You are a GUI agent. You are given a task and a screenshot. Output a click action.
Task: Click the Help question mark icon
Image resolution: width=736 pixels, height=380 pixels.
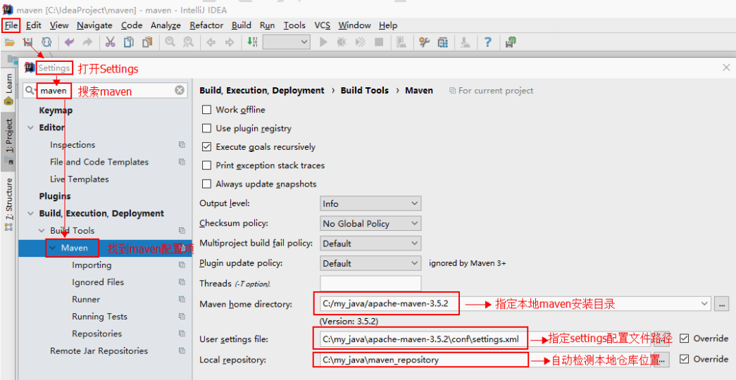pyautogui.click(x=487, y=43)
